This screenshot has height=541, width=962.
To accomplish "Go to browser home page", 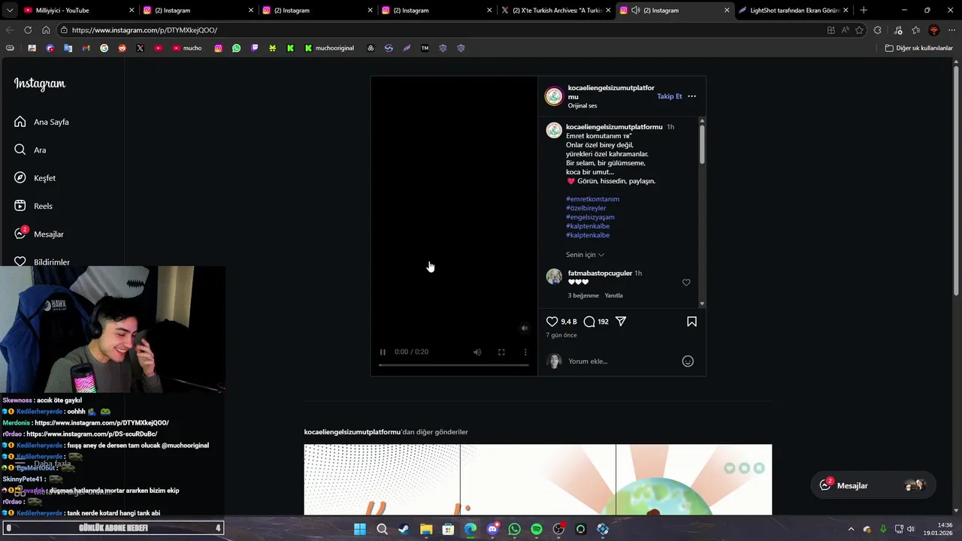I will [46, 30].
